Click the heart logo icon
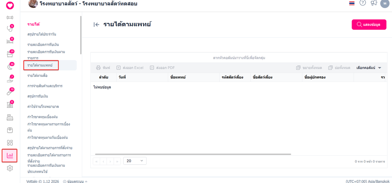The image size is (392, 183). tap(10, 5)
